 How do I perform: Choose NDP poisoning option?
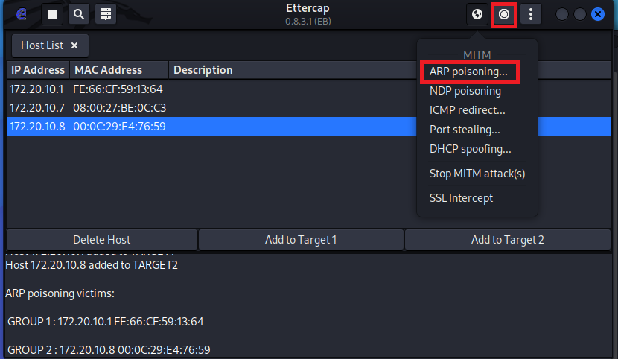tap(465, 91)
